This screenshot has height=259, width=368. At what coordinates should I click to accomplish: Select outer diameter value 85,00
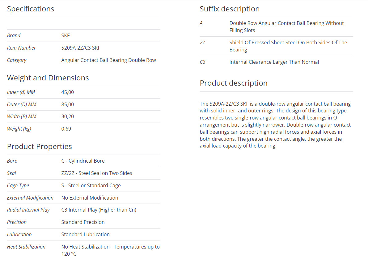point(68,104)
